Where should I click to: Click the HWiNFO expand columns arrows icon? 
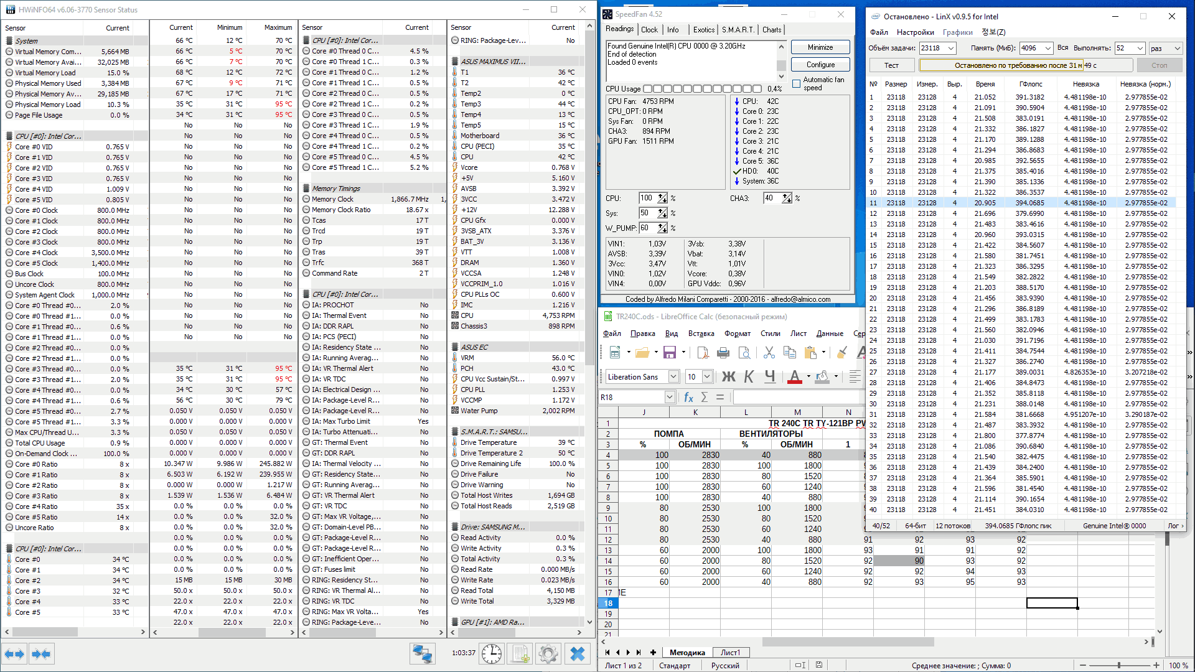(x=14, y=654)
